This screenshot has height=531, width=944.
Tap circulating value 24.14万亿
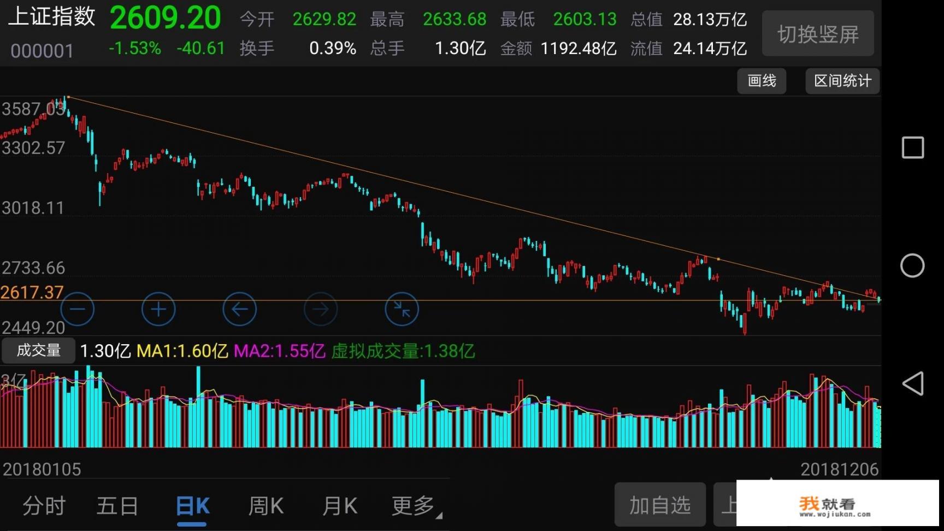(x=710, y=49)
